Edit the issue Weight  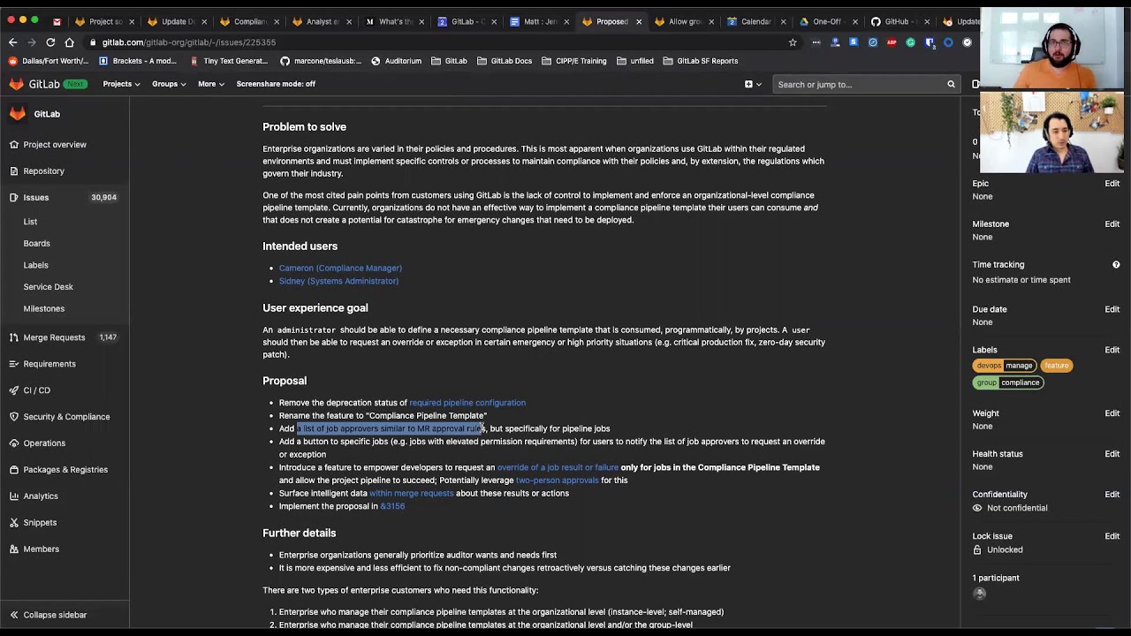[x=1112, y=413]
